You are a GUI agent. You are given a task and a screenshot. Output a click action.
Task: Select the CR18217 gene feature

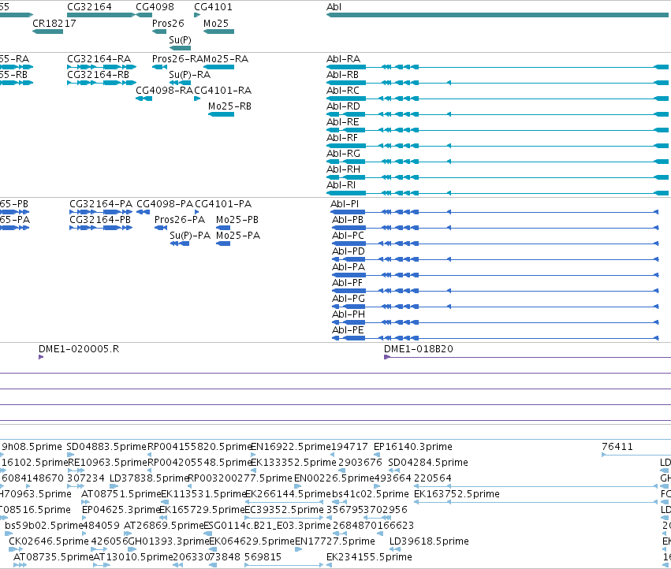47,32
